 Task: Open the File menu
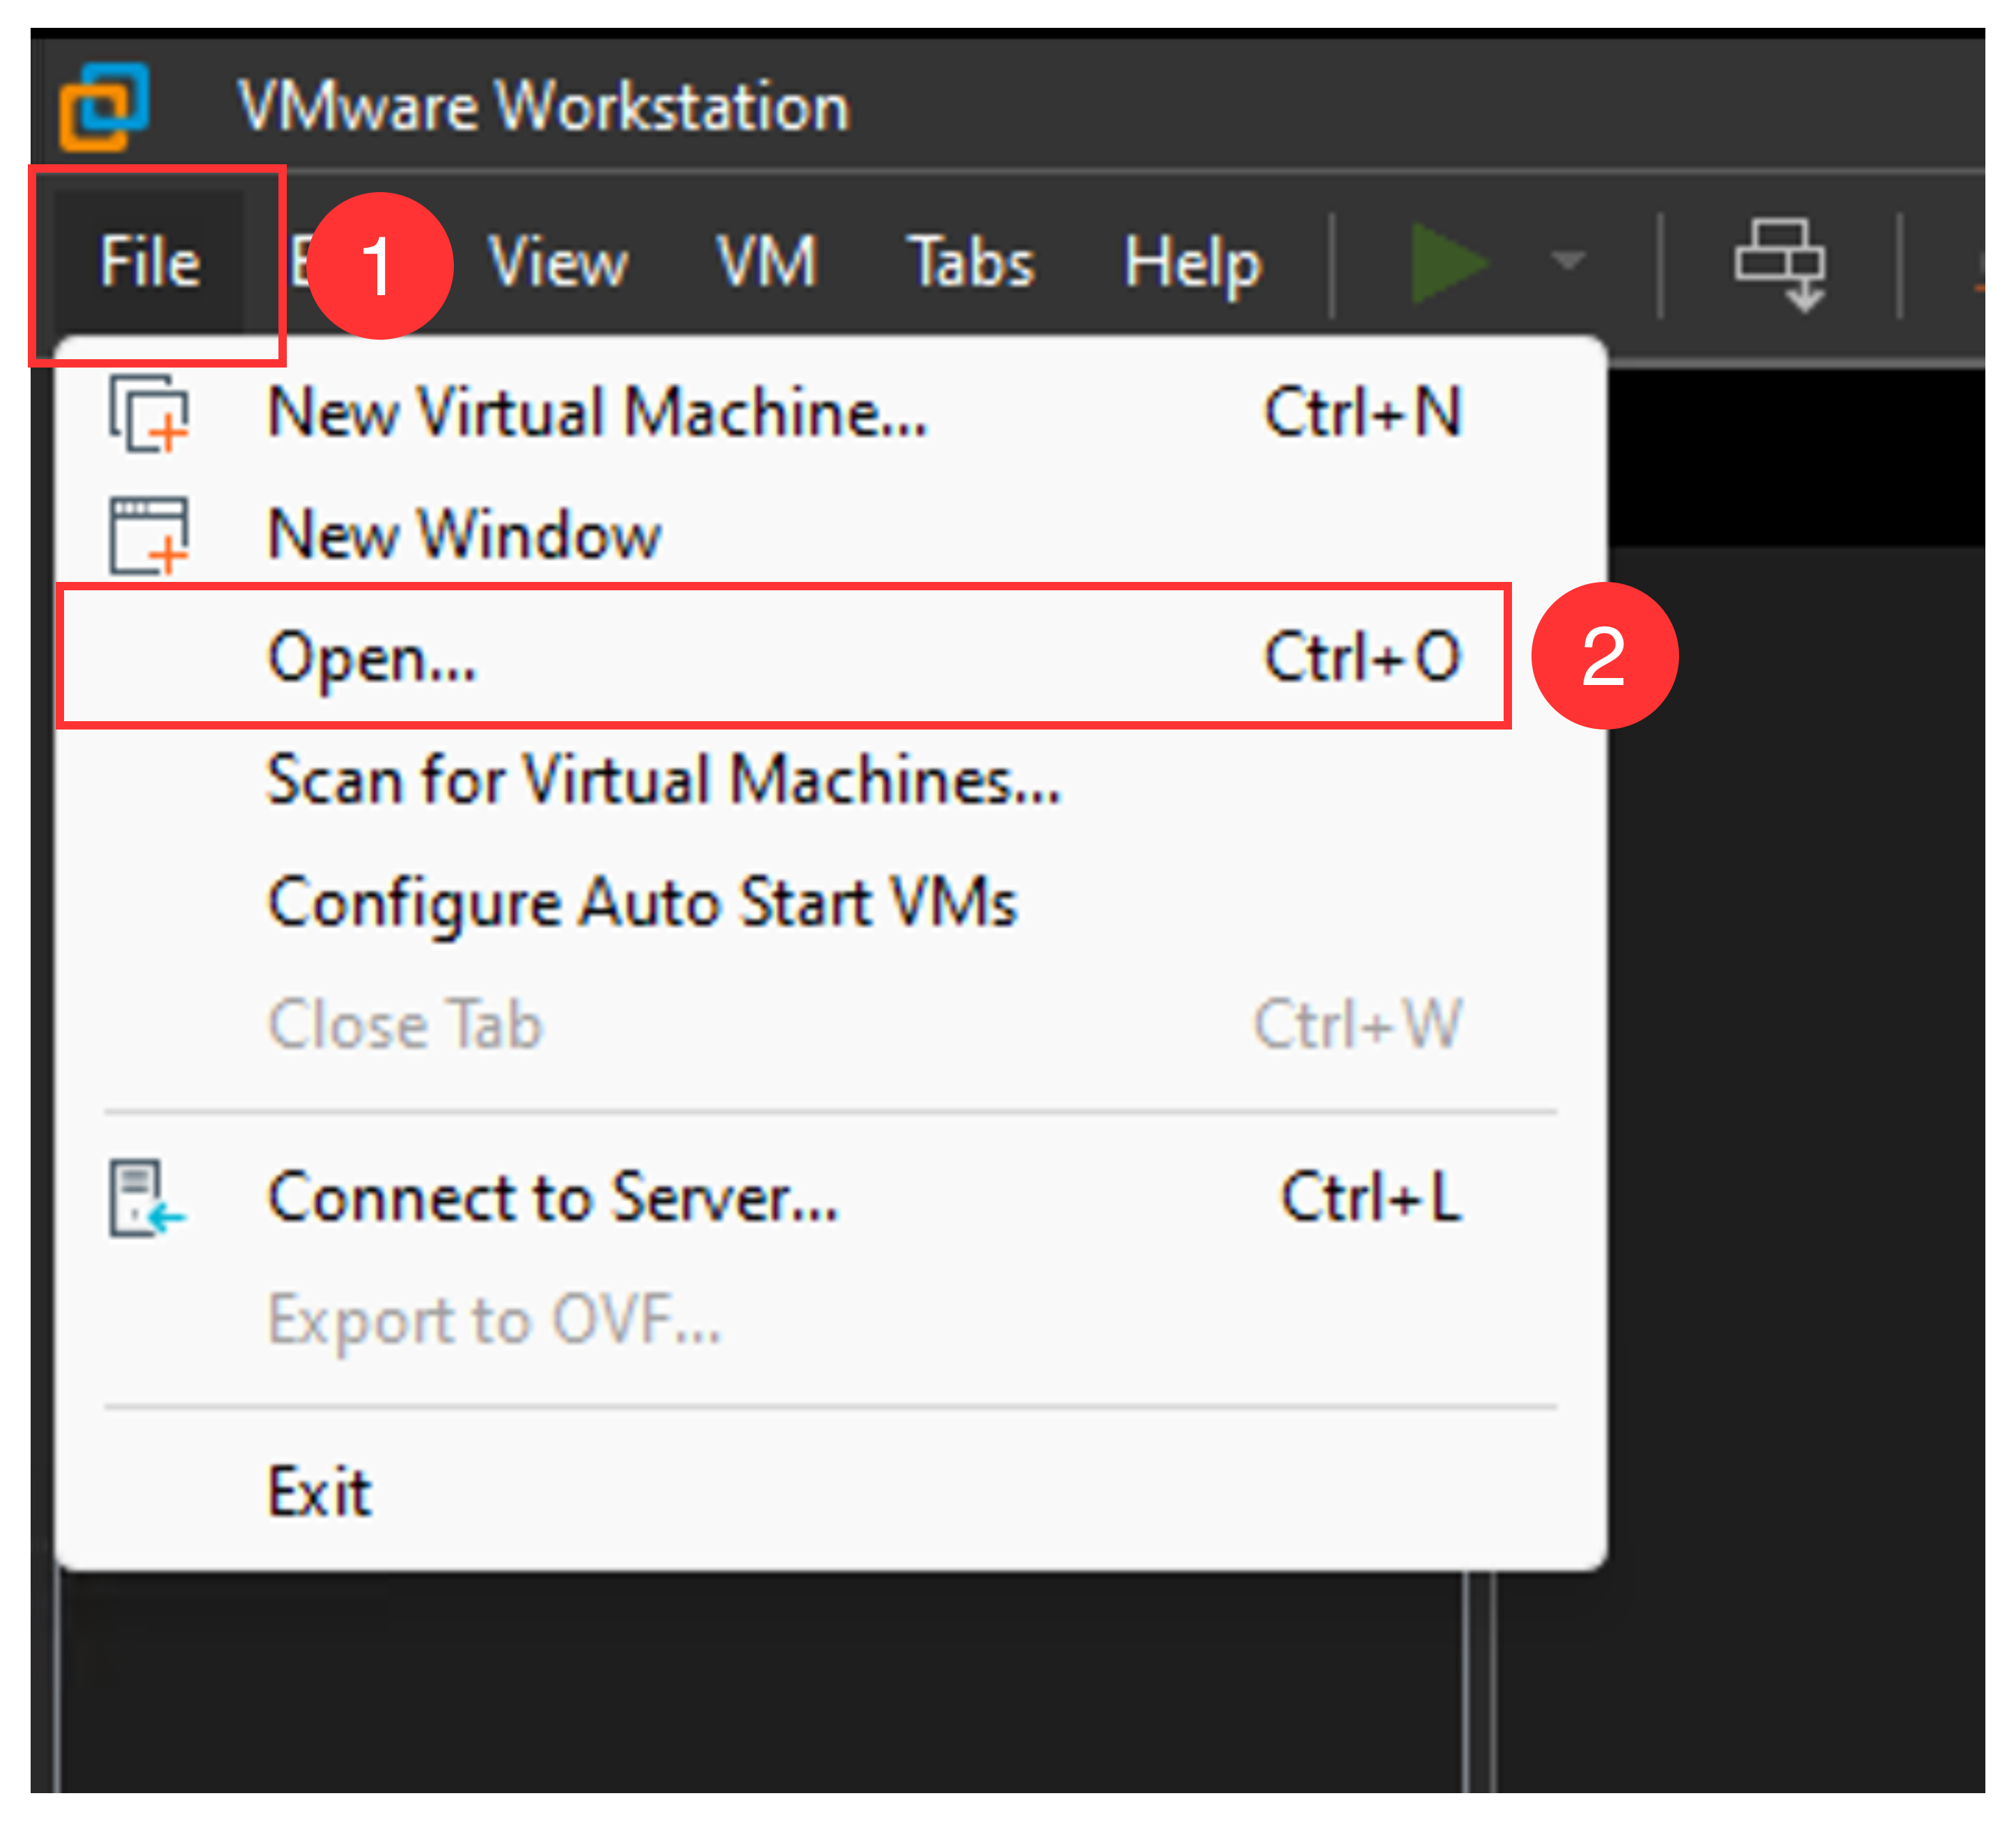(150, 262)
